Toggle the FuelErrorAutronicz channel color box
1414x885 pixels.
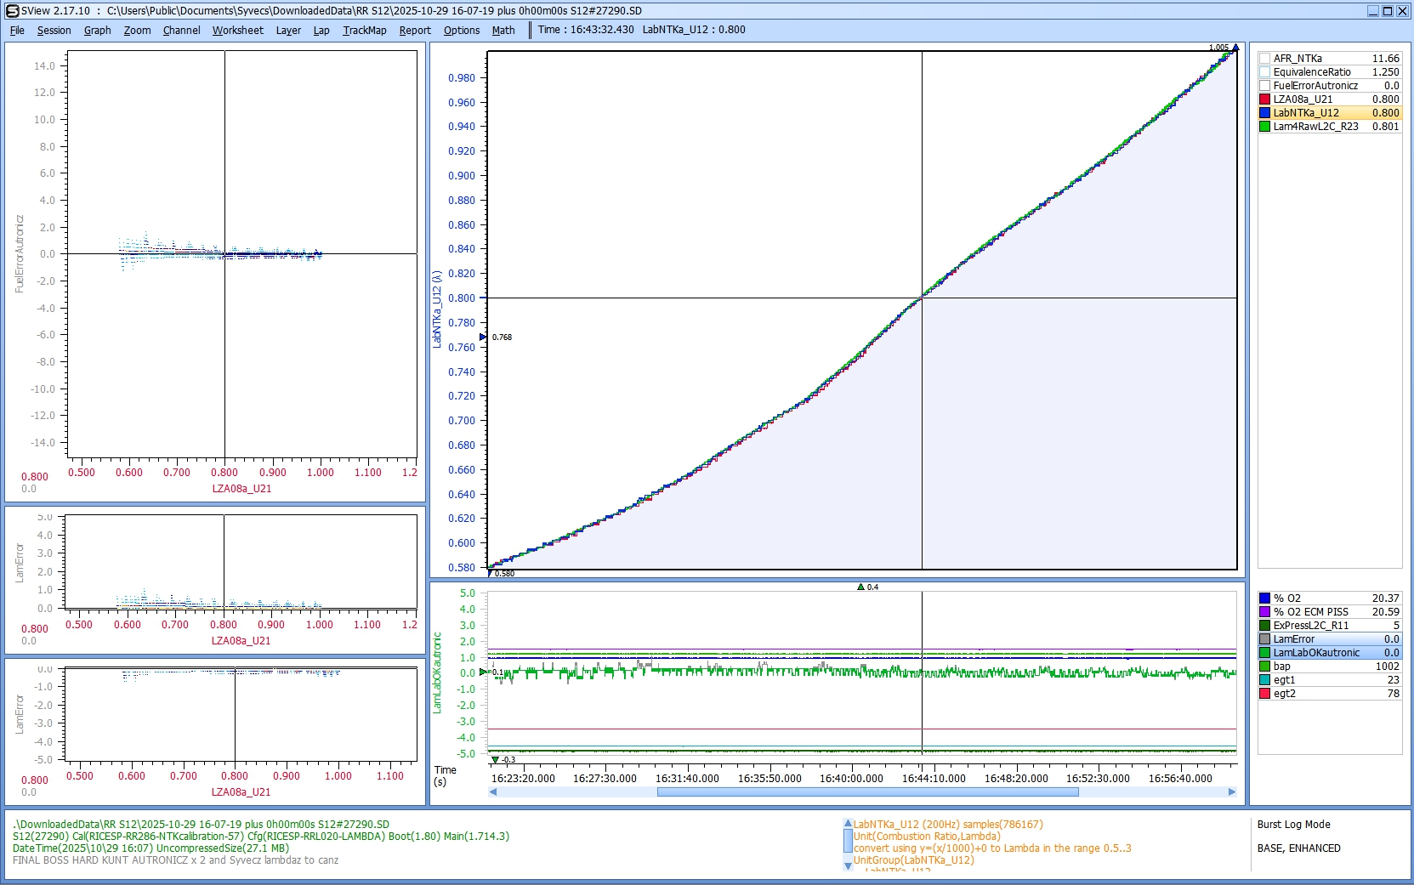coord(1264,86)
